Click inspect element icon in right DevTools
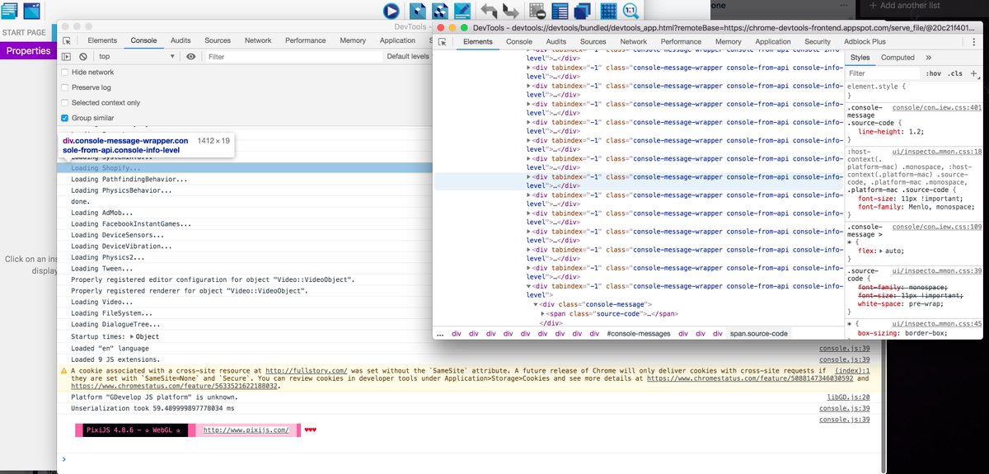989x474 pixels. click(x=443, y=41)
